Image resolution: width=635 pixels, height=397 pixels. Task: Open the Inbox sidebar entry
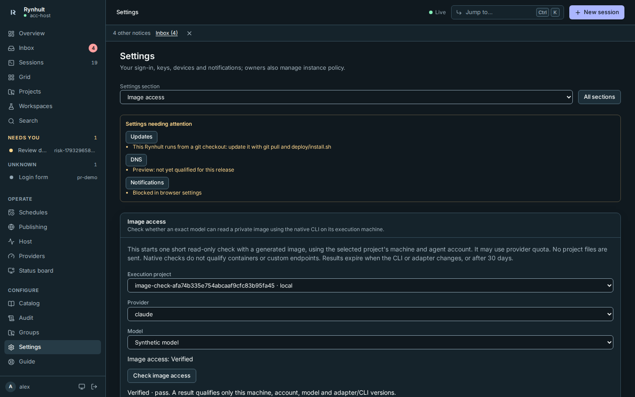click(x=52, y=48)
